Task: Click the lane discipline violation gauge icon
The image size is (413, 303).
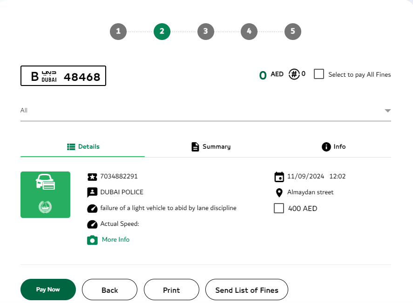Action: coord(92,208)
